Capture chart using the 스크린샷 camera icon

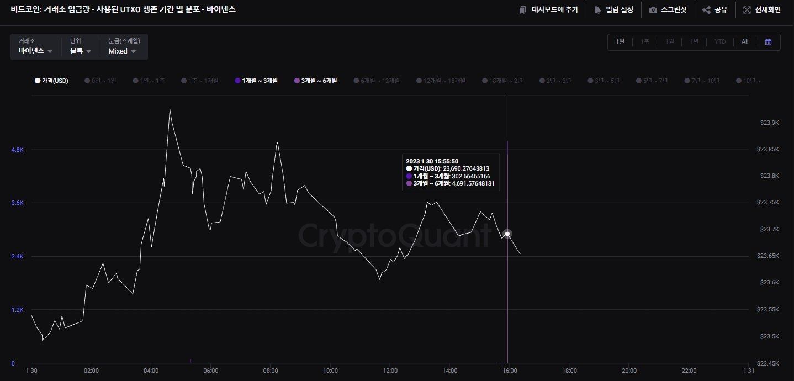coord(653,9)
